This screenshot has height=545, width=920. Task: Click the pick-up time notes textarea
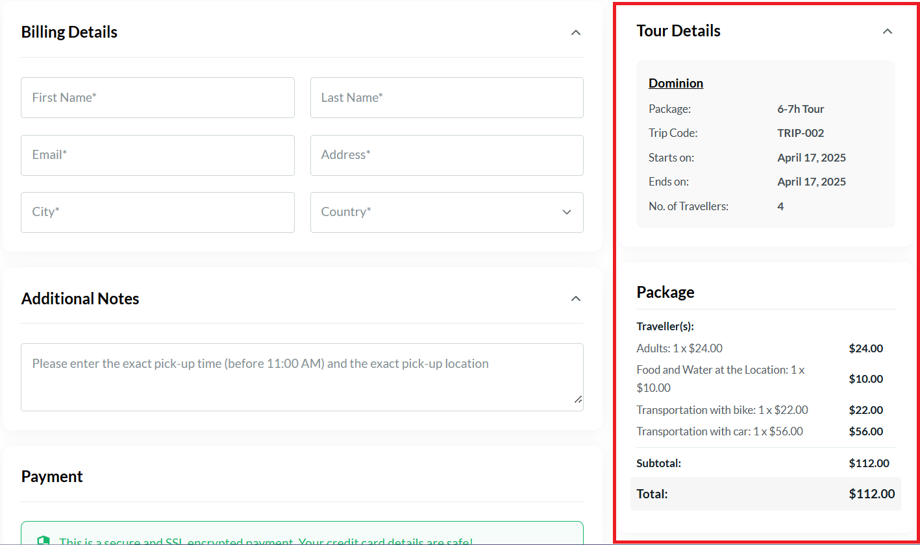302,377
